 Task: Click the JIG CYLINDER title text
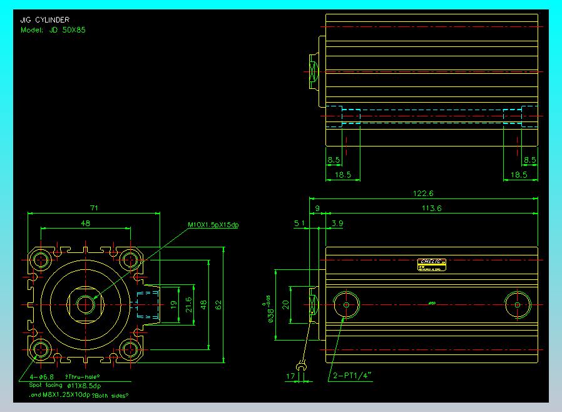pos(45,19)
